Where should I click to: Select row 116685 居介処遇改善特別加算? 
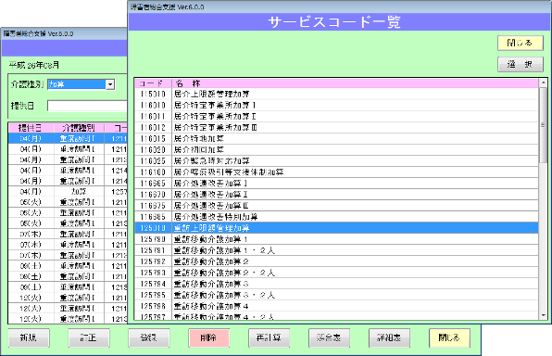(x=336, y=217)
